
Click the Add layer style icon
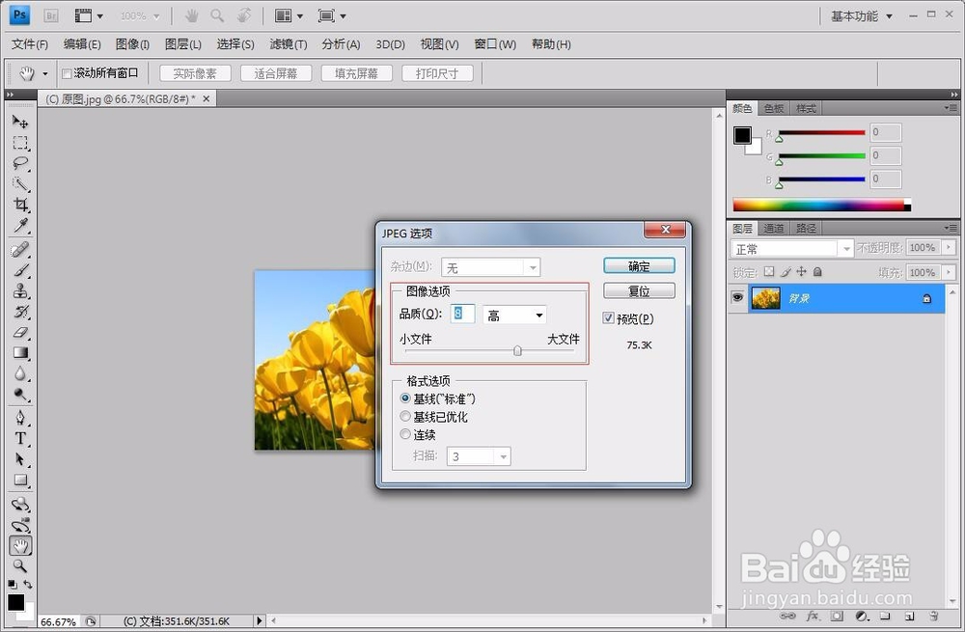pos(812,616)
